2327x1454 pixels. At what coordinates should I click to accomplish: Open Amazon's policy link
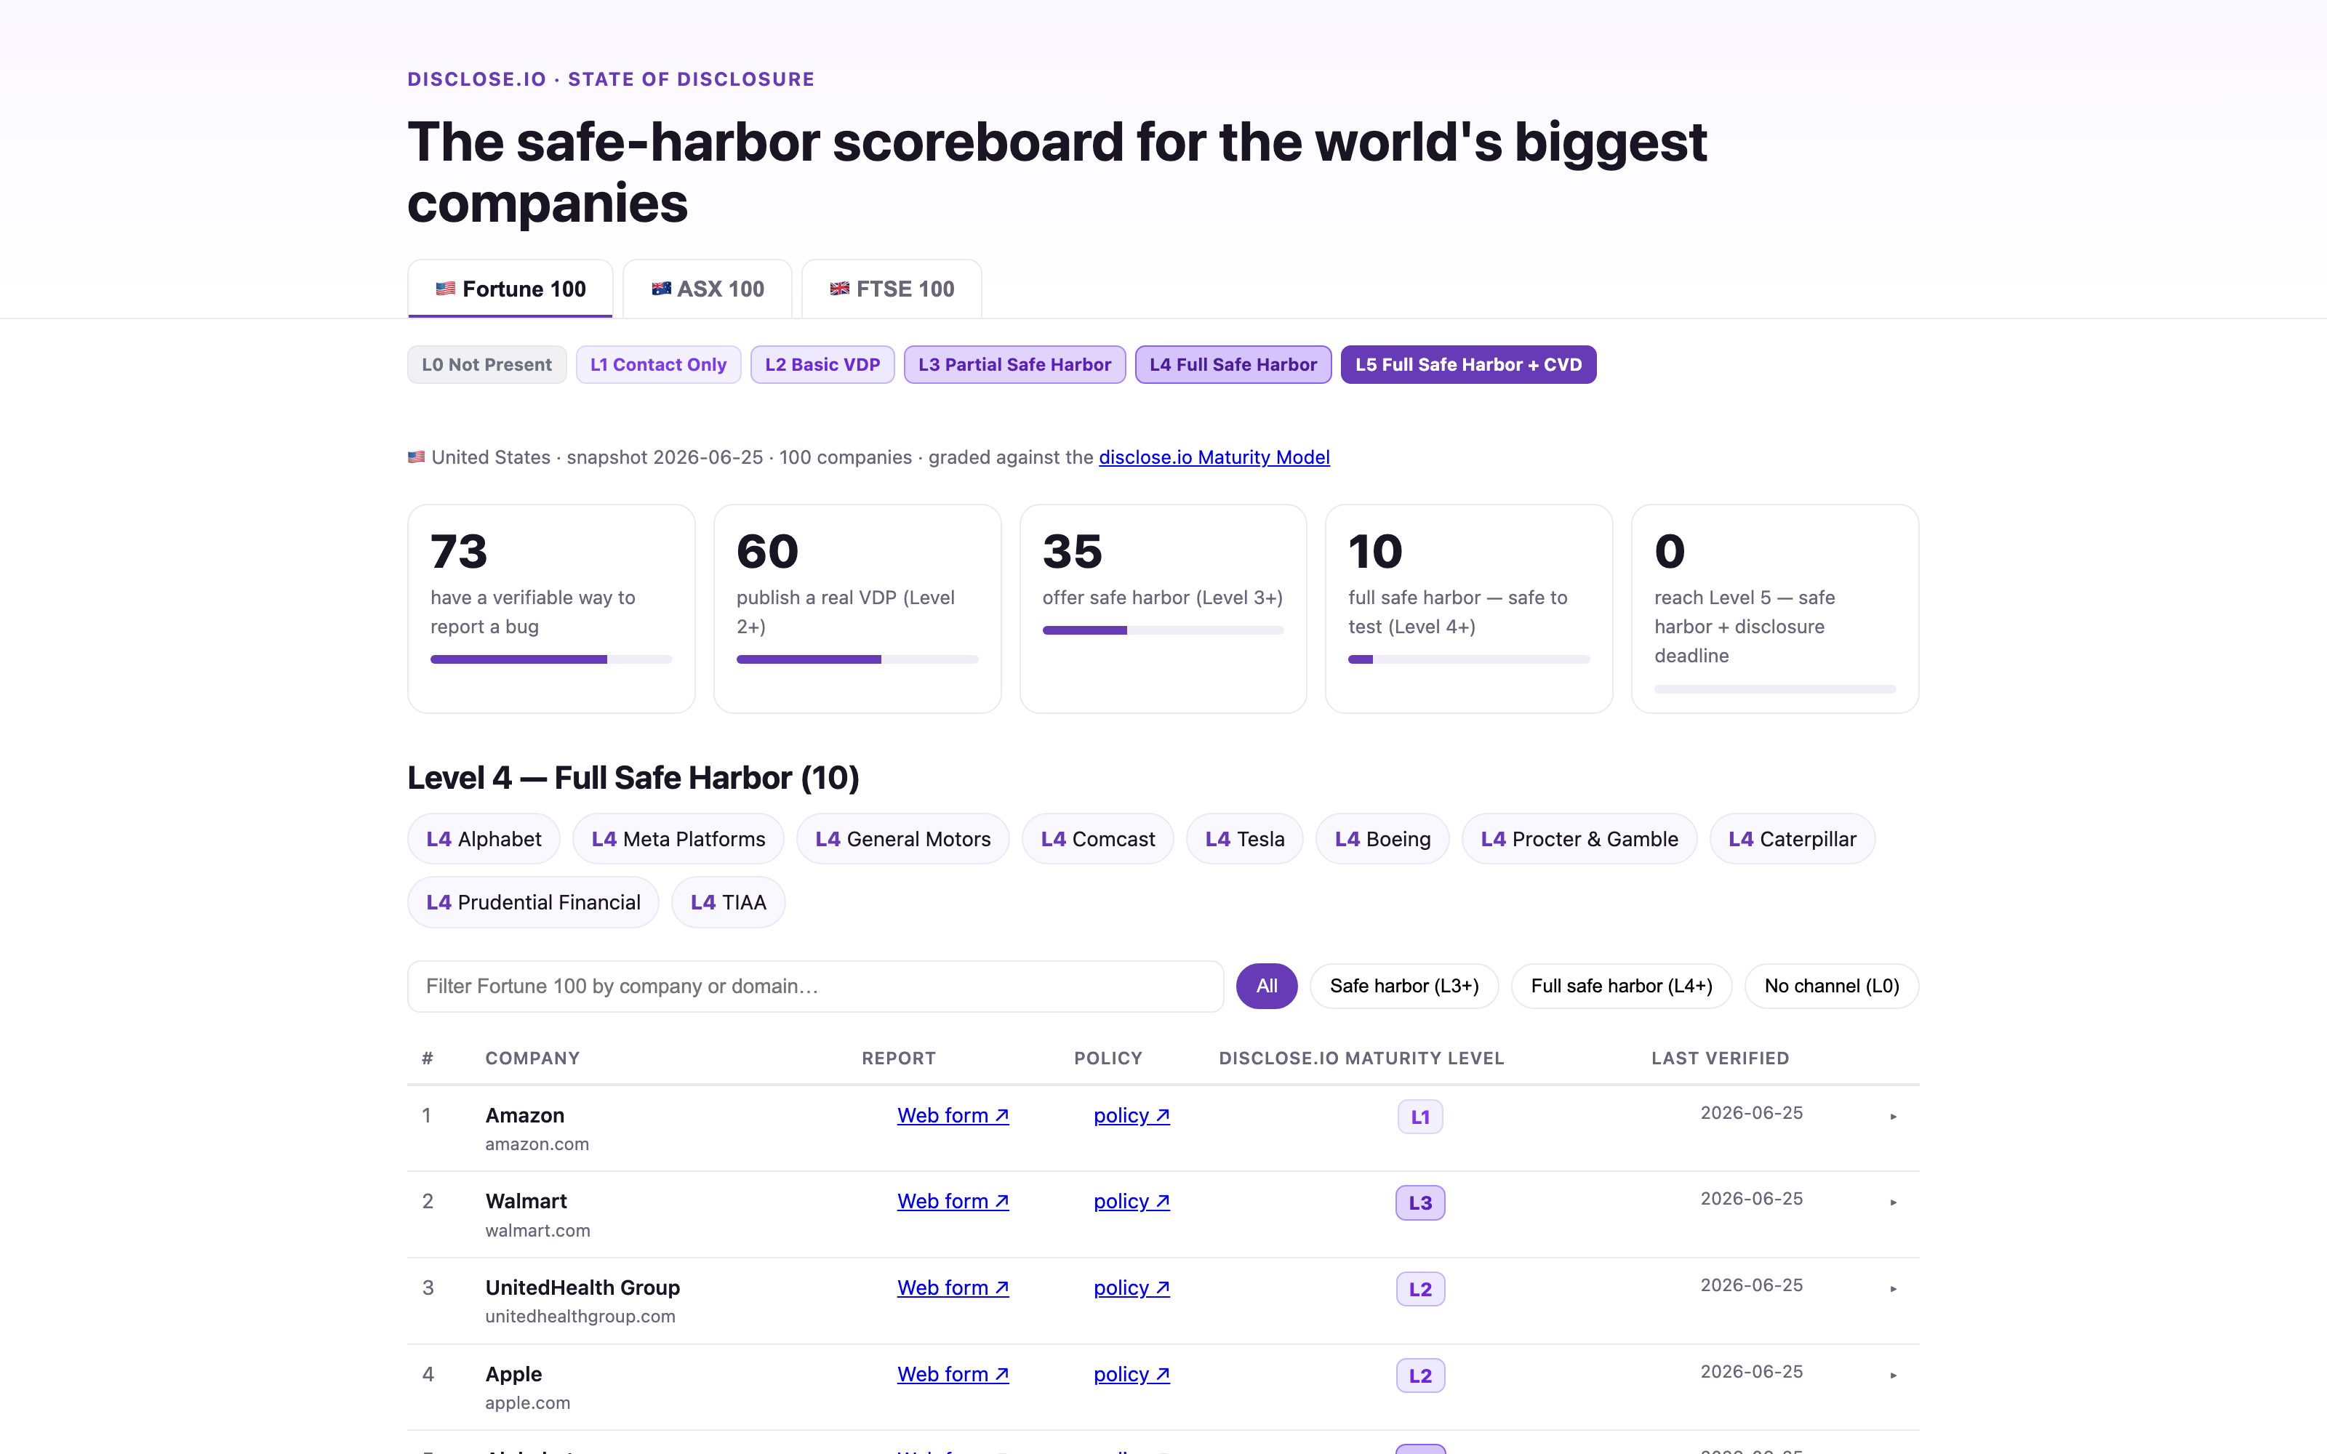point(1132,1115)
